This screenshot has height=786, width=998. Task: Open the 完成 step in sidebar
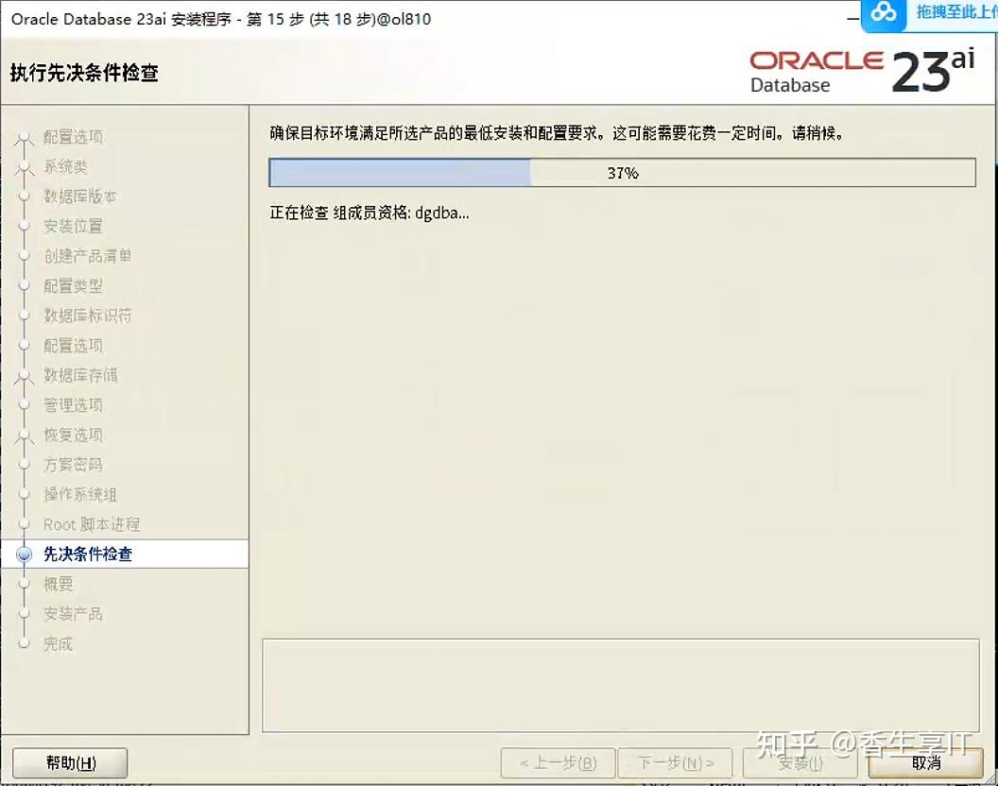click(24, 643)
